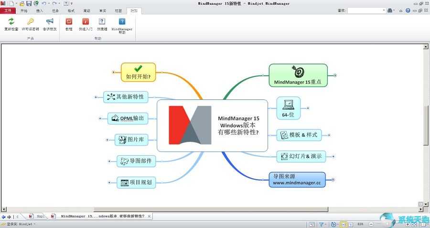This screenshot has height=228, width=430.
Task: Click the New document icon in quick access
Action: tap(11, 3)
